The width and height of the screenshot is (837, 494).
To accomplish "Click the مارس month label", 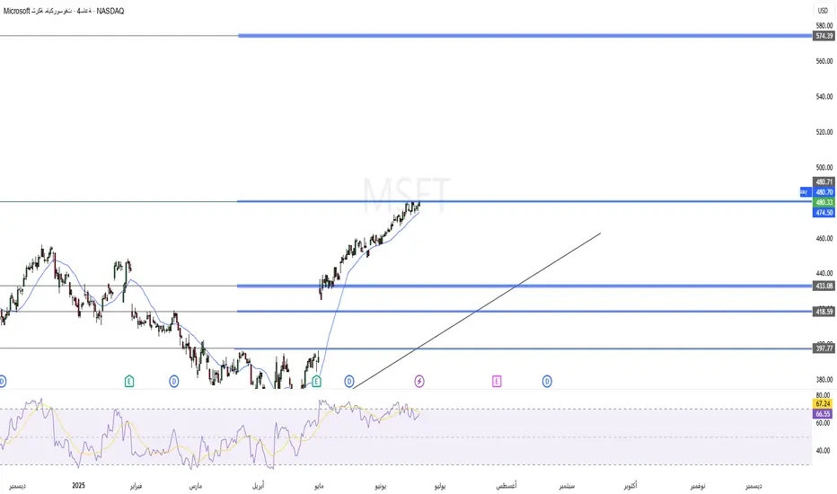I will click(x=196, y=486).
